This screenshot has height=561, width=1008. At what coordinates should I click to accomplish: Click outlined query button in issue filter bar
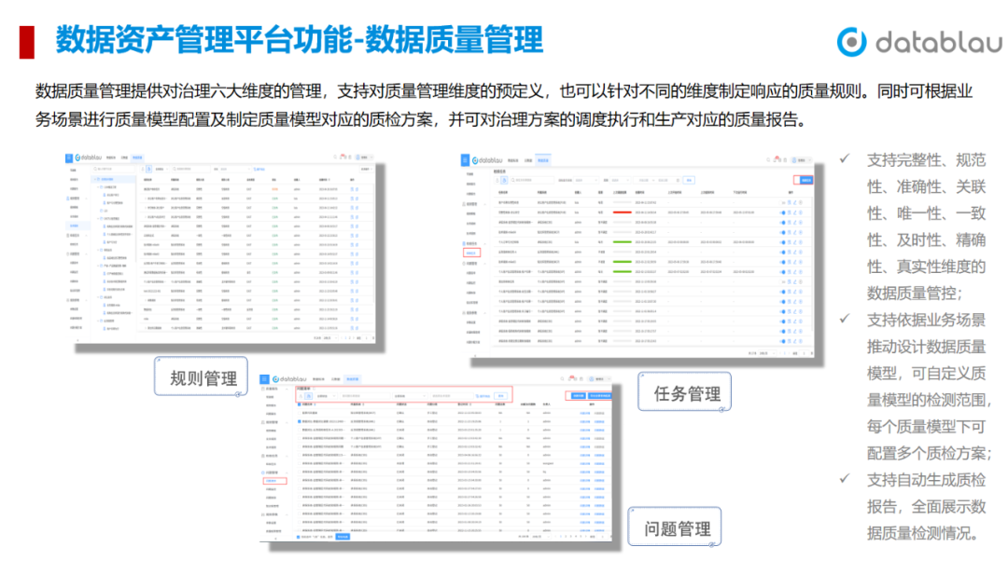pos(501,396)
